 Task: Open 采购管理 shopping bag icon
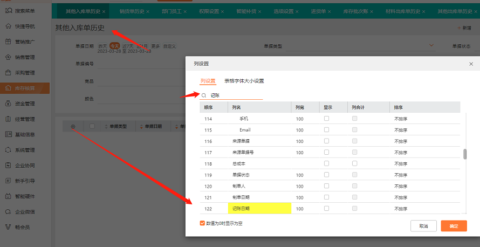pos(8,72)
